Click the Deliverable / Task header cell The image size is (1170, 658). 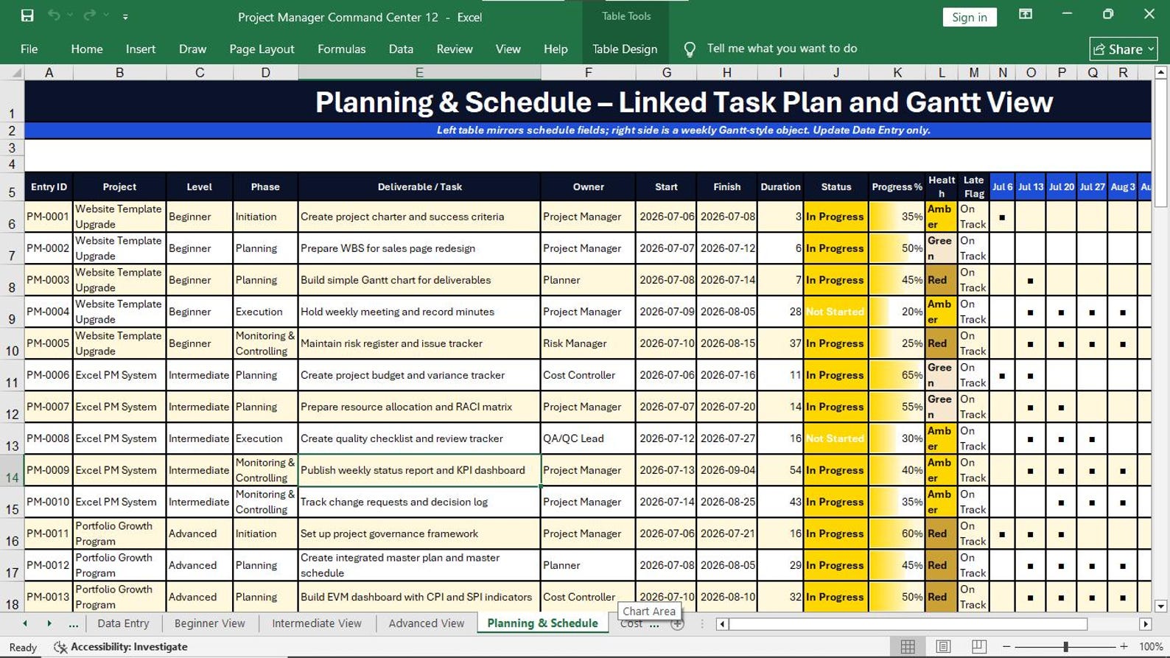(419, 186)
